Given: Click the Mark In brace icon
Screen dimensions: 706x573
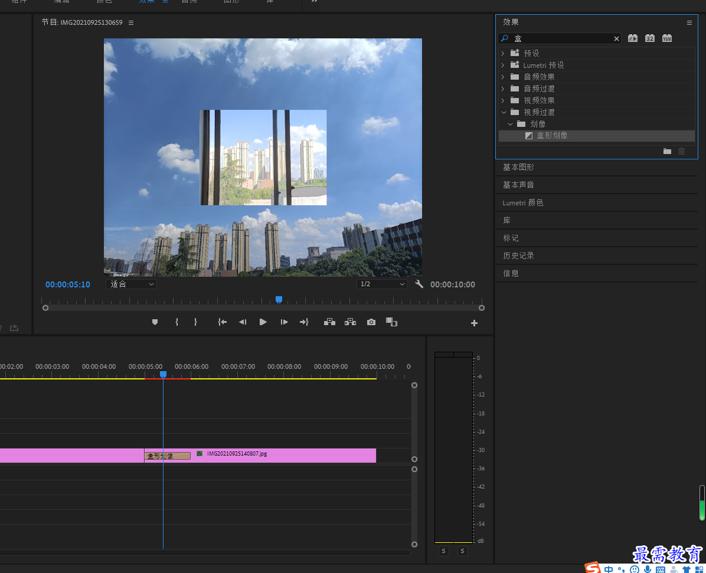Looking at the screenshot, I should tap(177, 322).
